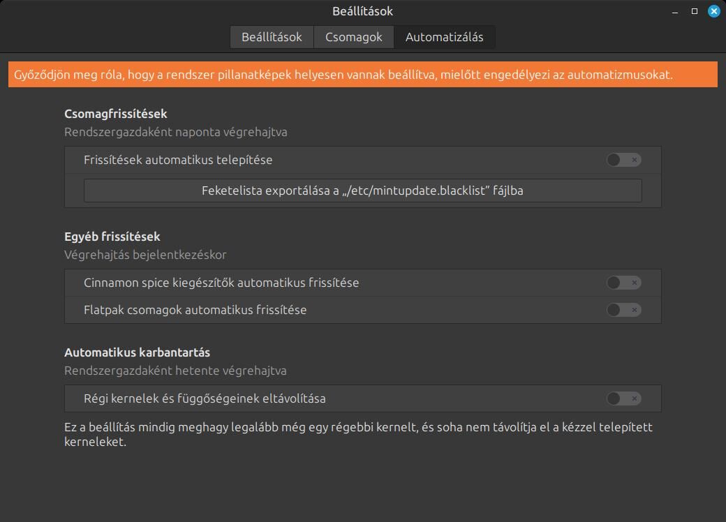726x522 pixels.
Task: Select the Automatizálás tab
Action: click(x=445, y=37)
